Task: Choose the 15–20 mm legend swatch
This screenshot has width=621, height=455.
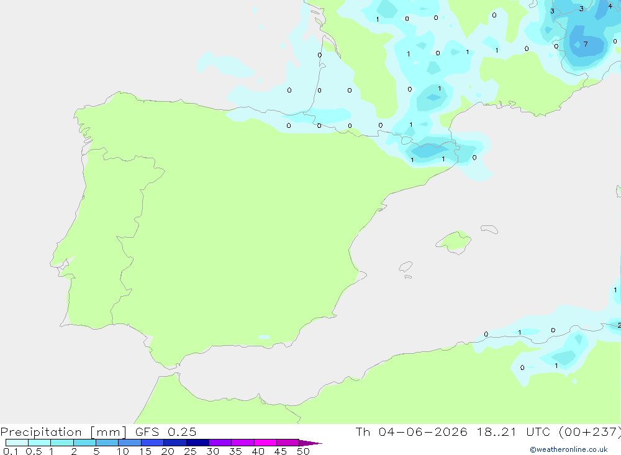Action: pyautogui.click(x=153, y=443)
